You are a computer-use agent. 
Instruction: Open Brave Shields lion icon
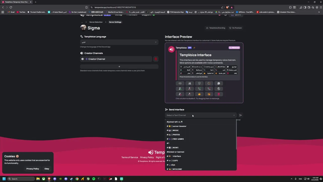227,7
